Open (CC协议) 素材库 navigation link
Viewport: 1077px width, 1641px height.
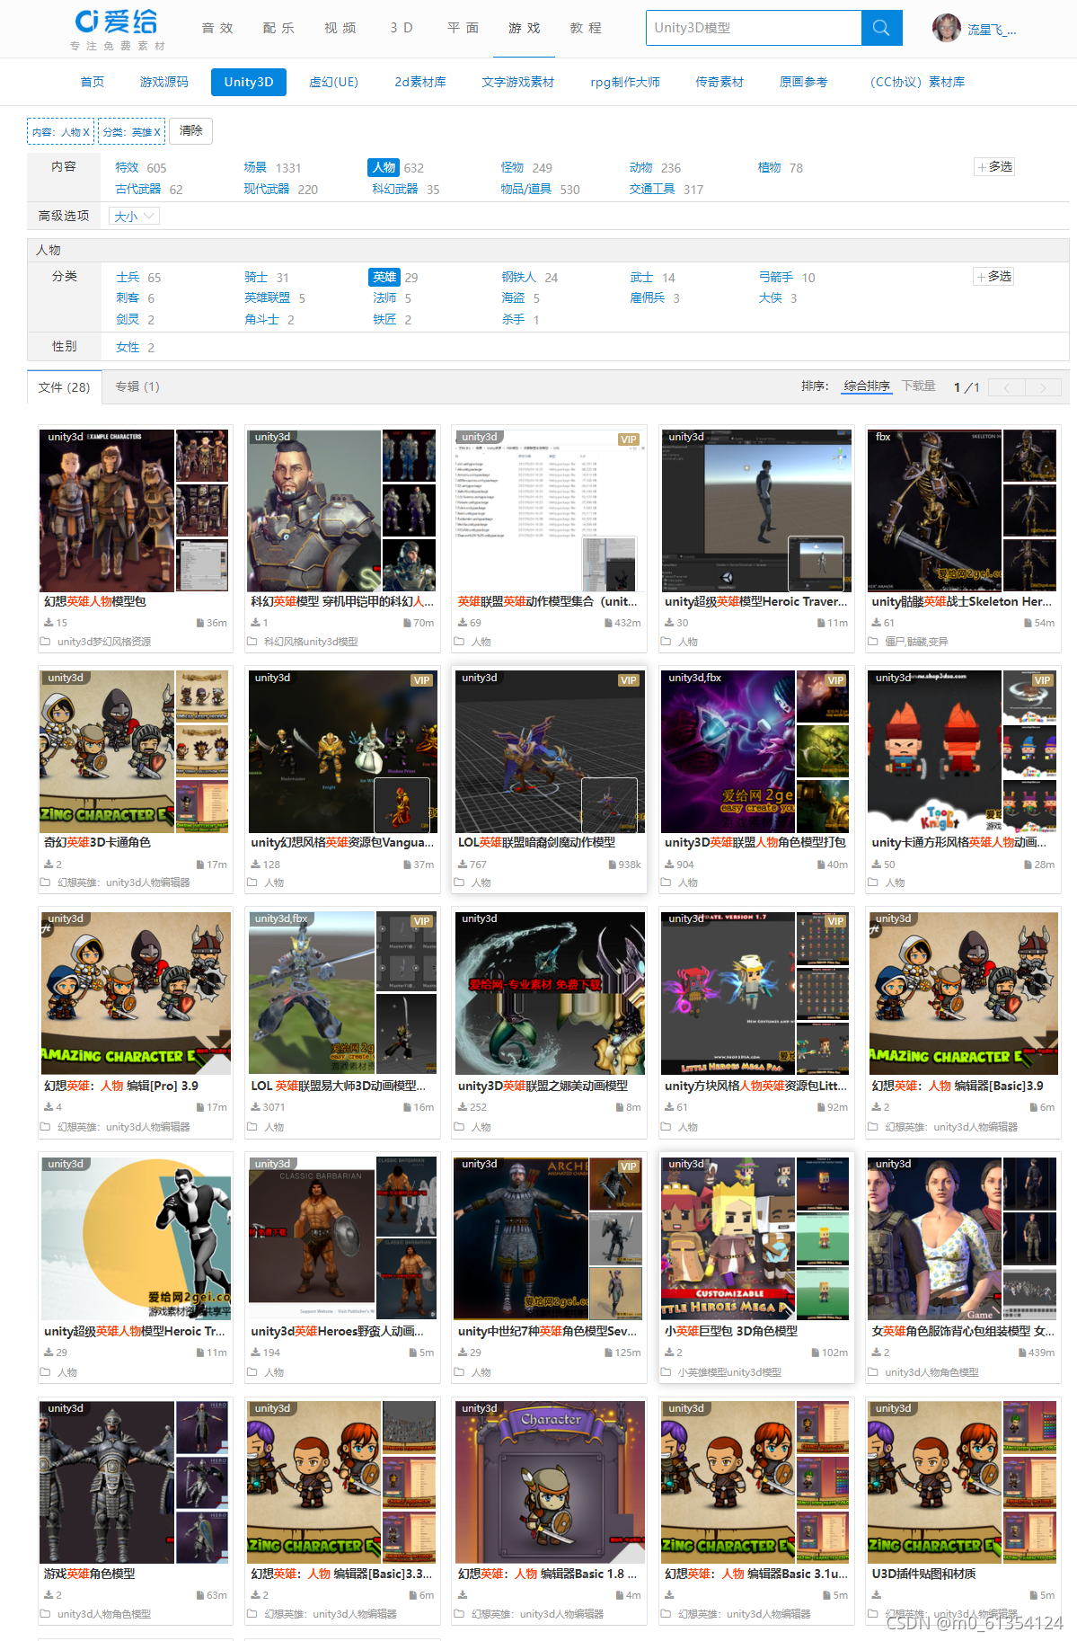click(917, 82)
